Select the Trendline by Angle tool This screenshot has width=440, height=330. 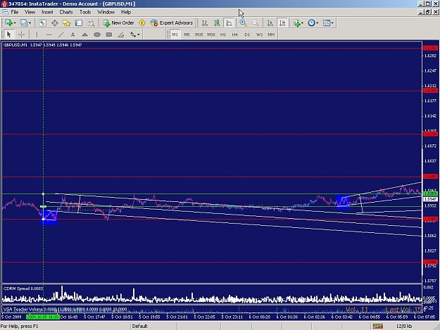(x=121, y=34)
